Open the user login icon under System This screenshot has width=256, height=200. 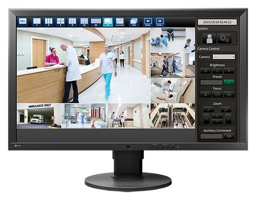[209, 38]
